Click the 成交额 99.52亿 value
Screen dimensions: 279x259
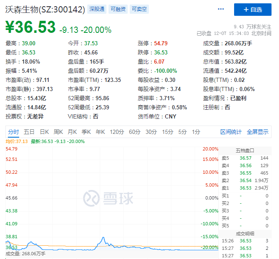(x=234, y=52)
